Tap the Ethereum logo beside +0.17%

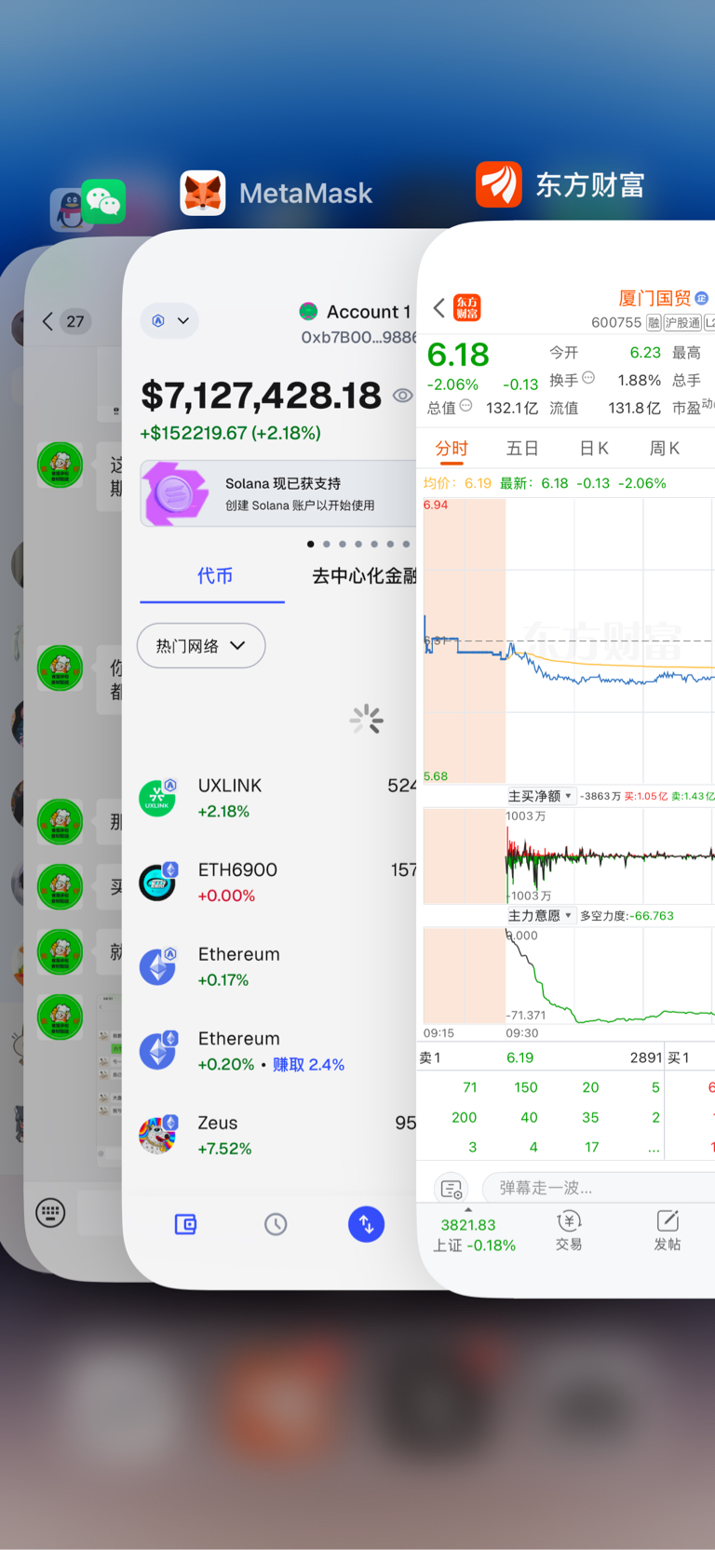click(157, 966)
